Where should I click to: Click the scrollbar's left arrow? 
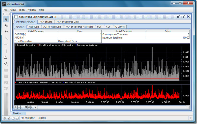point(36,107)
